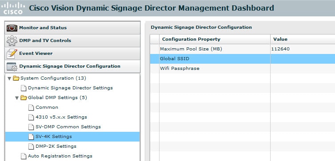Open the Monitor and Status panel

tap(72, 28)
